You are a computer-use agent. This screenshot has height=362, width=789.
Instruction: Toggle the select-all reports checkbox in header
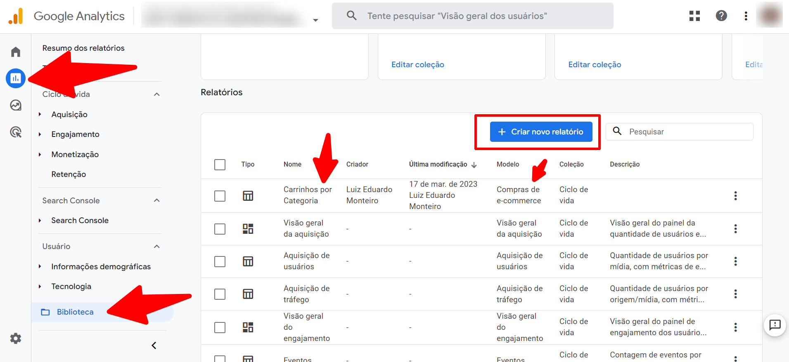[x=220, y=165]
